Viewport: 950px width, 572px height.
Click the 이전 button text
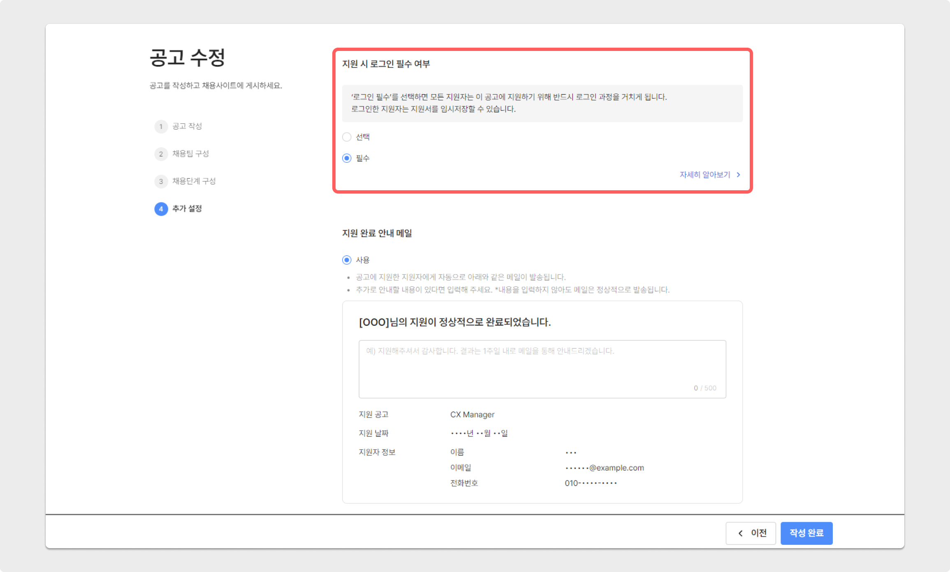(759, 533)
